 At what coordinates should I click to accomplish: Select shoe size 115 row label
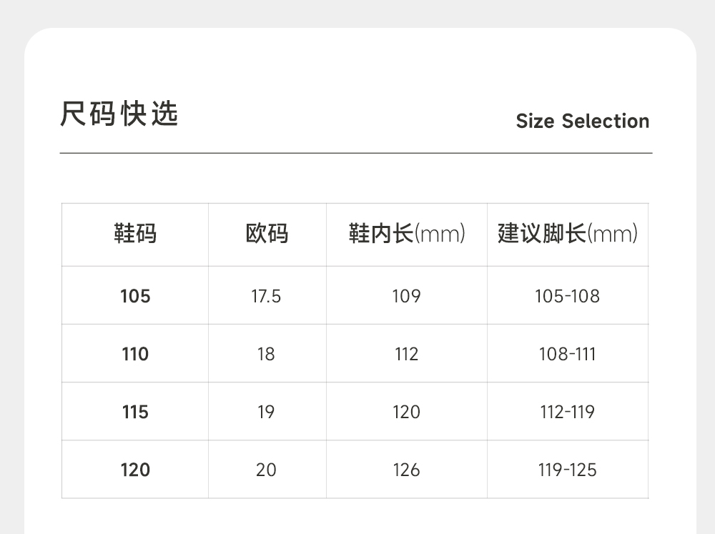(x=135, y=412)
